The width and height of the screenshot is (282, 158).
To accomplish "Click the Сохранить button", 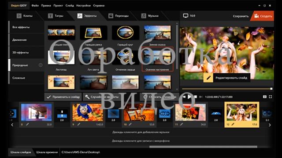I will pyautogui.click(x=241, y=16).
